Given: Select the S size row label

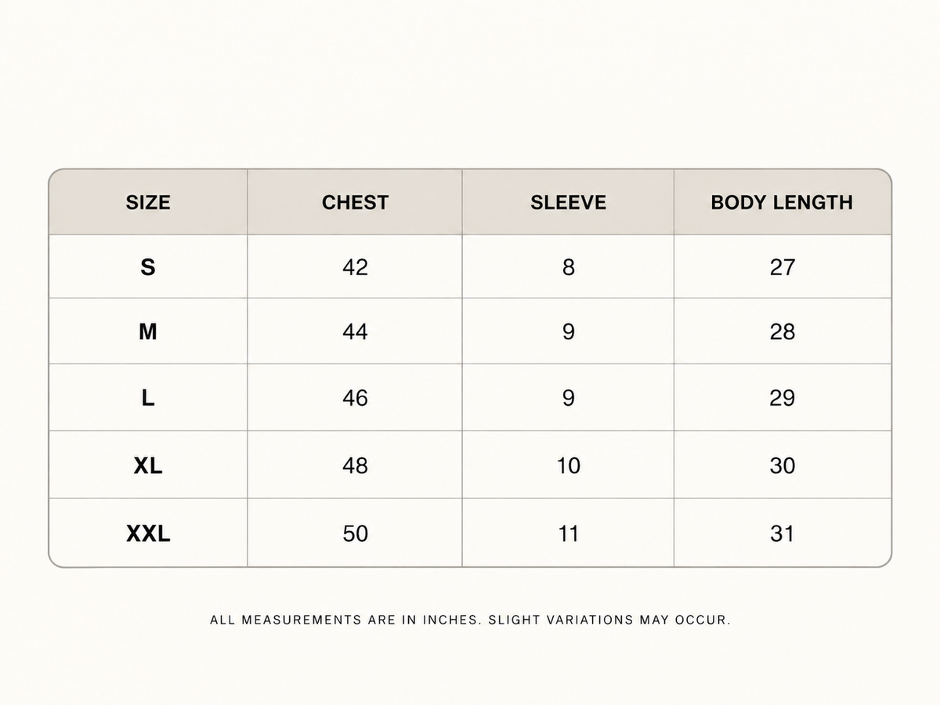Looking at the screenshot, I should coord(148,267).
